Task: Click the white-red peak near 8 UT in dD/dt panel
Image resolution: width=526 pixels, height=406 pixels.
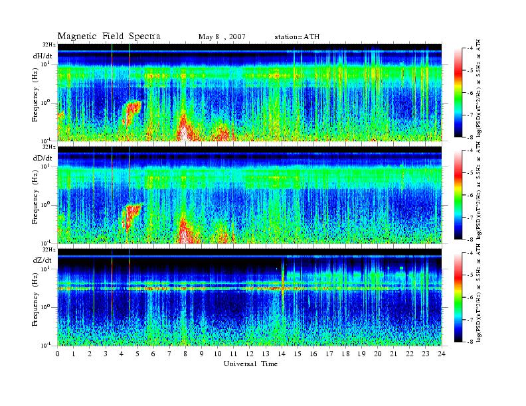Action: (183, 231)
